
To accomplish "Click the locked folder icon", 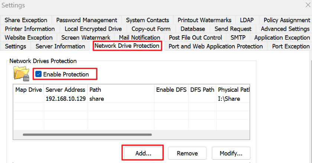I will [x=22, y=73].
